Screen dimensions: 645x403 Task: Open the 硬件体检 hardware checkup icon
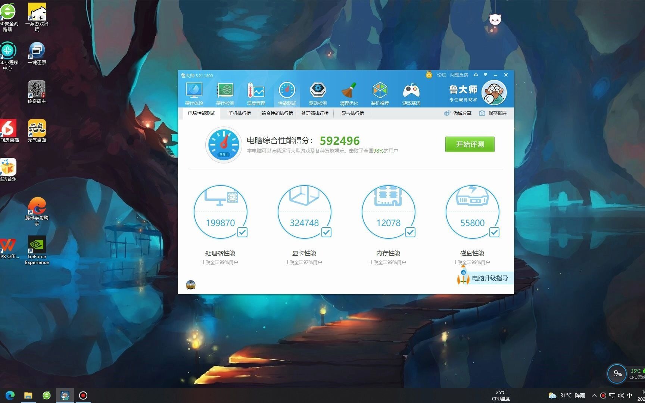[194, 94]
